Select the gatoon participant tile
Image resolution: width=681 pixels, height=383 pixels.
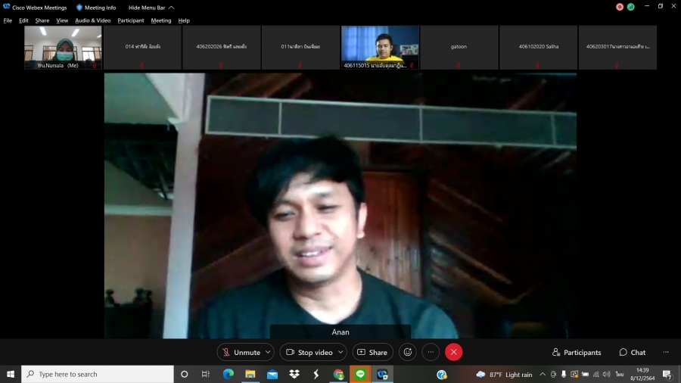tap(459, 48)
